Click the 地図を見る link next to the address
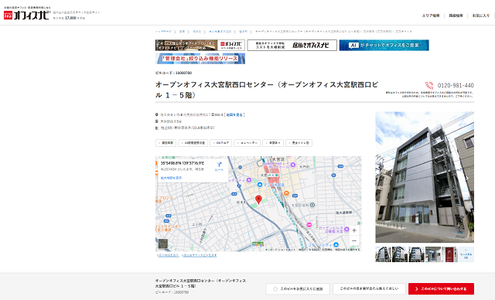 pos(234,115)
